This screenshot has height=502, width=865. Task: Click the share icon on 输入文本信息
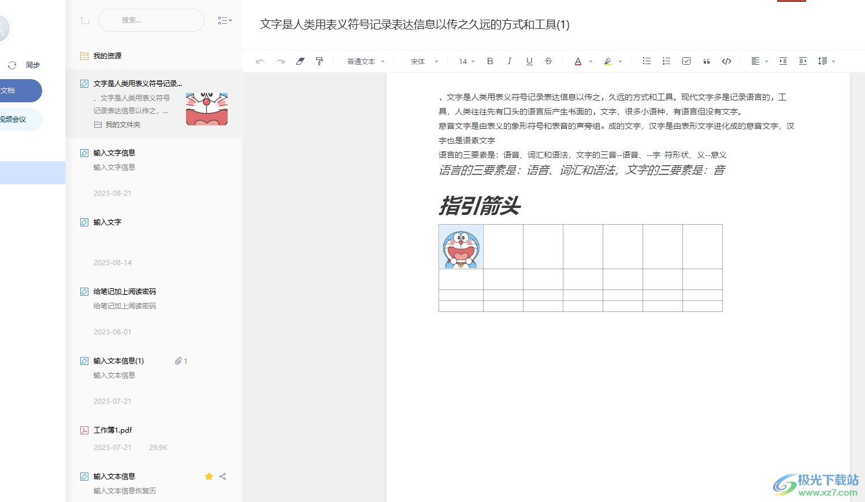(x=223, y=477)
